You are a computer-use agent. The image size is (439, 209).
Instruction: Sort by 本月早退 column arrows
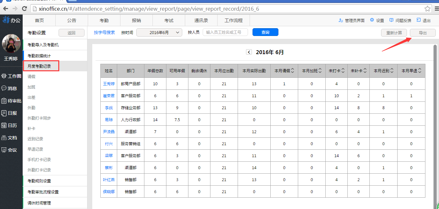(420, 71)
